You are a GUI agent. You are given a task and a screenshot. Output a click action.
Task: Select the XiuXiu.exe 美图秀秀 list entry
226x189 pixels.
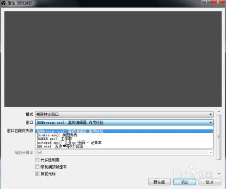click(124, 135)
